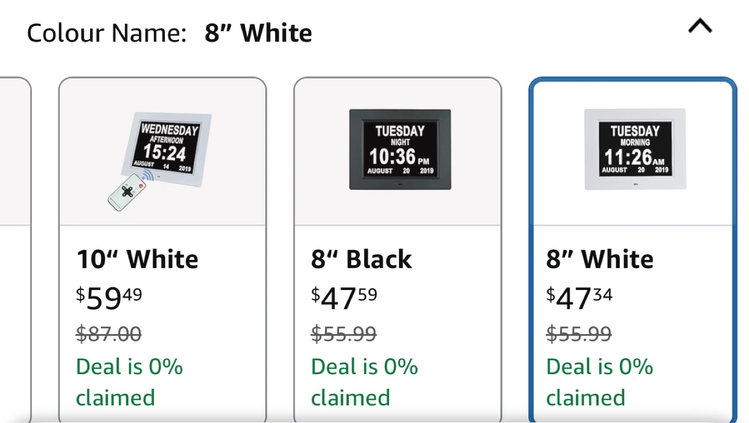Click deal claimed text under 8" White
Screen dimensions: 749x423
tap(600, 382)
